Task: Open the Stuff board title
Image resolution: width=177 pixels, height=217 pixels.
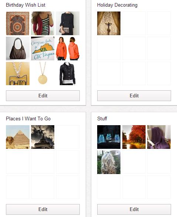Action: coord(102,118)
